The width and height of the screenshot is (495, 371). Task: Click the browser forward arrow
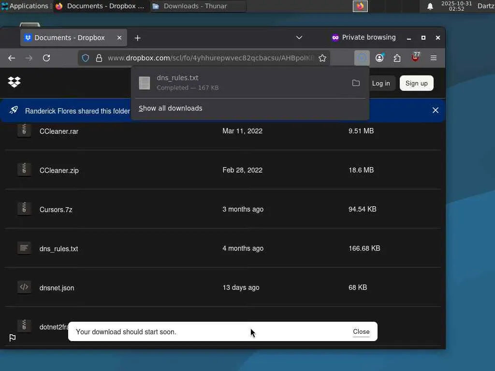click(x=29, y=58)
